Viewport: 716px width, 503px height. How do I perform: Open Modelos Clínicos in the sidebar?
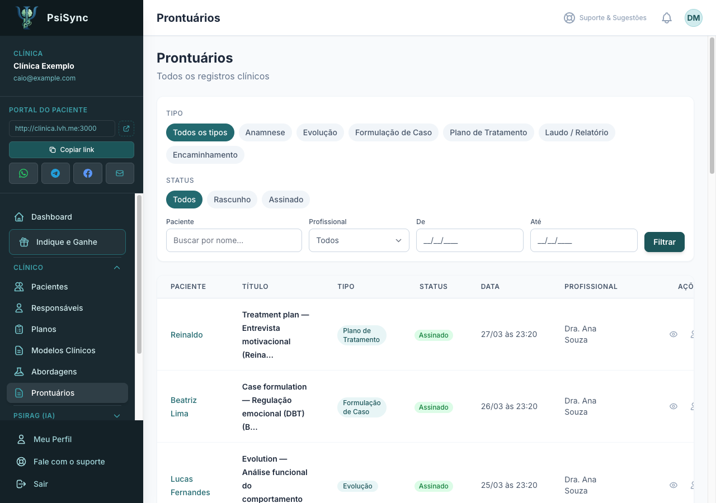click(67, 350)
